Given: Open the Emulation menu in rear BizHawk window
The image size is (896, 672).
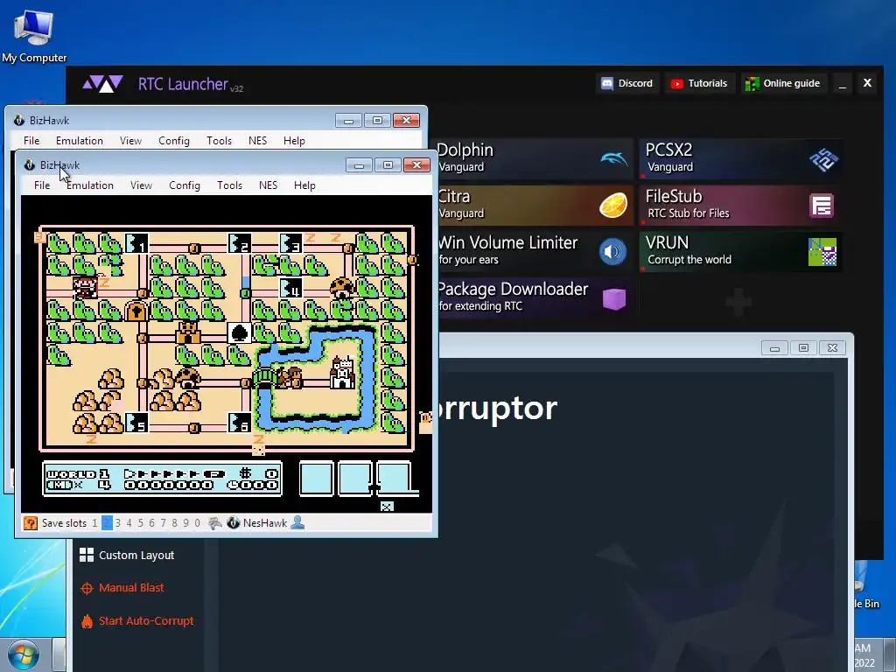Looking at the screenshot, I should [80, 141].
